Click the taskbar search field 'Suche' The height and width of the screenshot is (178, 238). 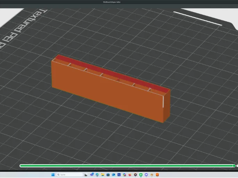(x=70, y=175)
